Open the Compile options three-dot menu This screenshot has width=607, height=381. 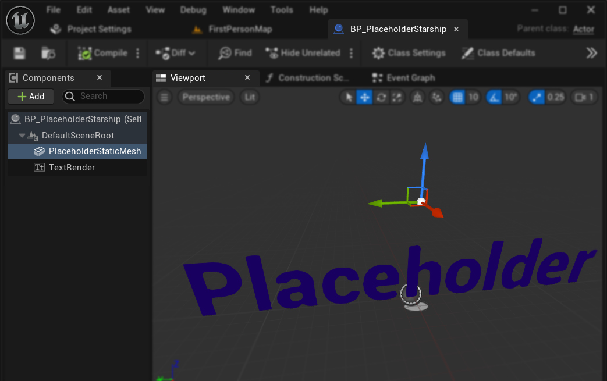click(x=137, y=53)
